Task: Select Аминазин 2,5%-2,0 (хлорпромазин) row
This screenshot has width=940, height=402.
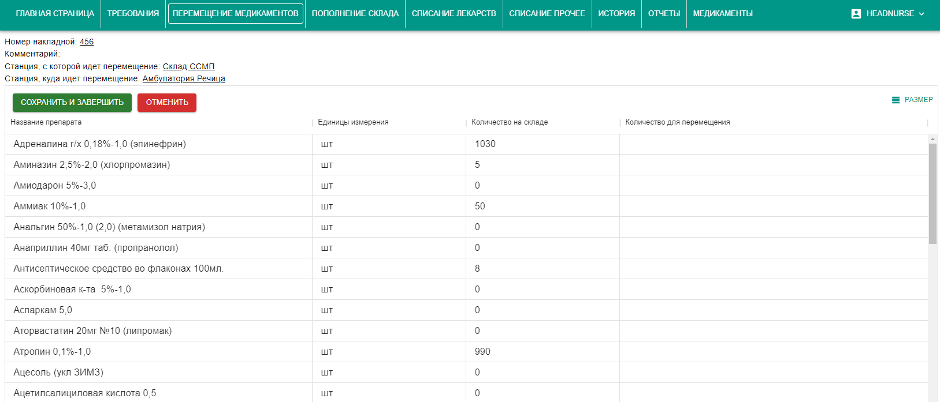Action: (x=466, y=165)
